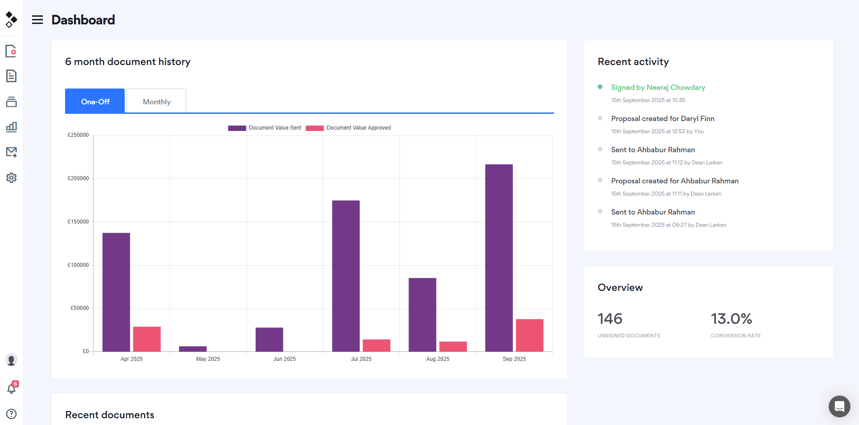This screenshot has width=859, height=425.
Task: Open Sent to Ahbabur Rahman at 09:27
Action: pyautogui.click(x=653, y=212)
